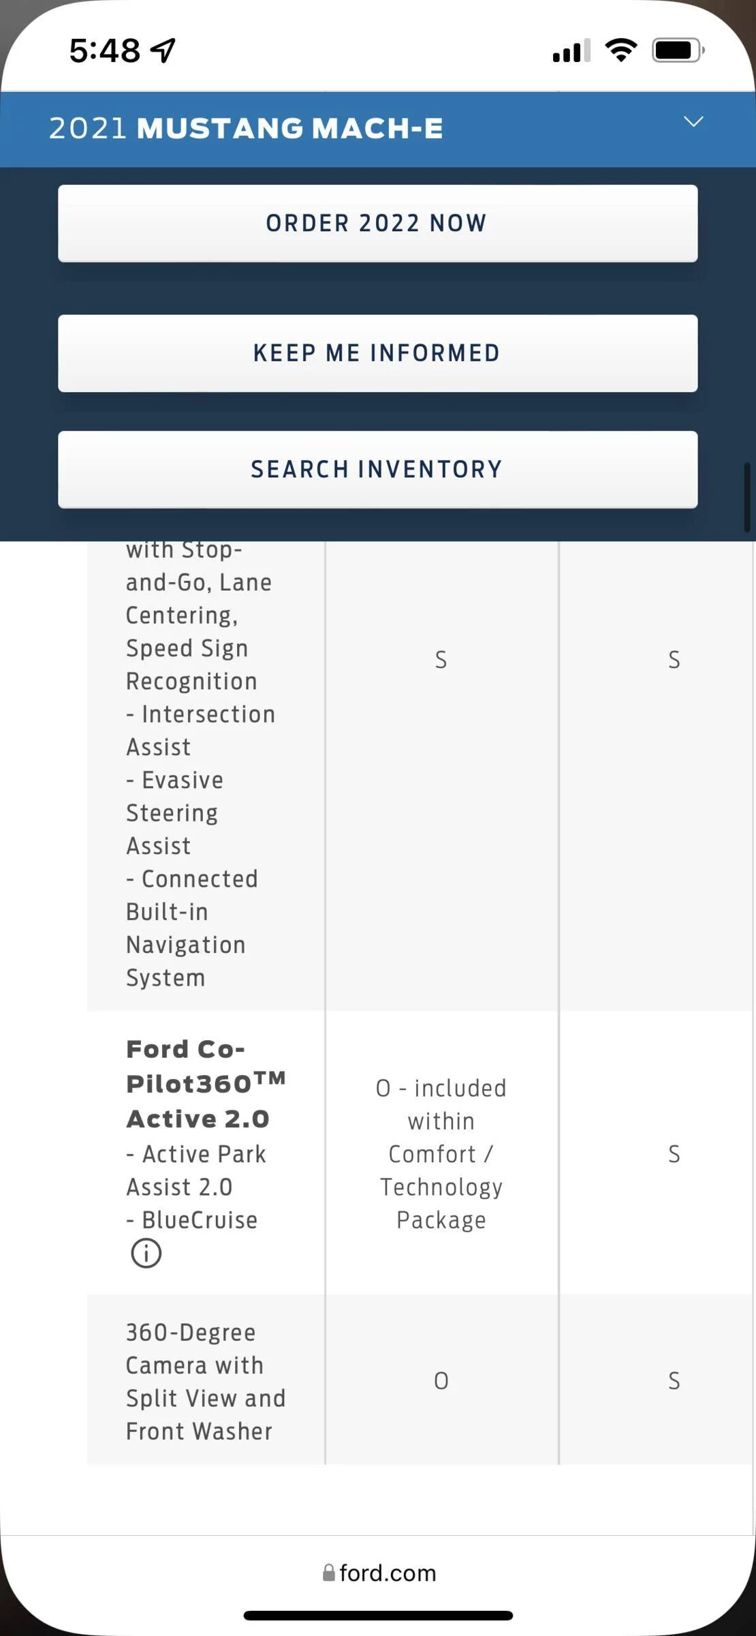Image resolution: width=756 pixels, height=1636 pixels.
Task: Tap the clock showing 5:48
Action: point(105,50)
